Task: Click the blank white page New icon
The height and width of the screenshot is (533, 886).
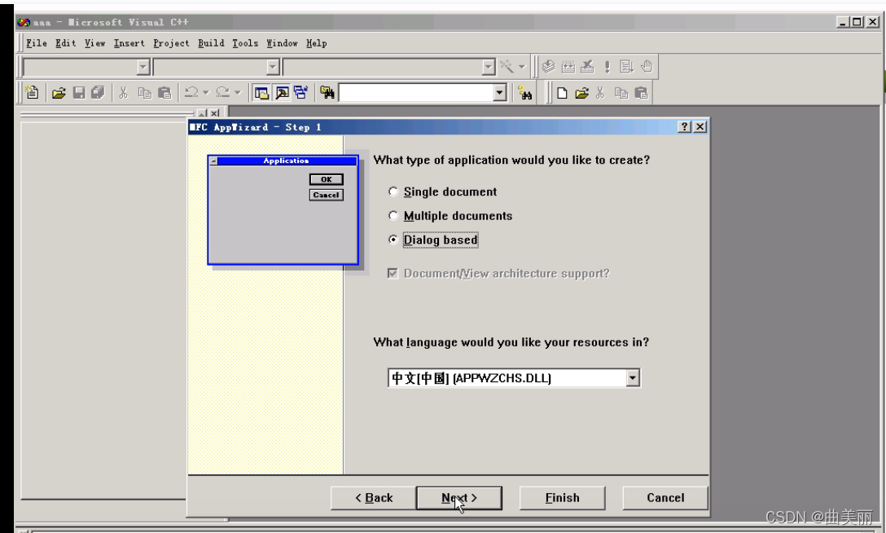Action: pos(562,93)
